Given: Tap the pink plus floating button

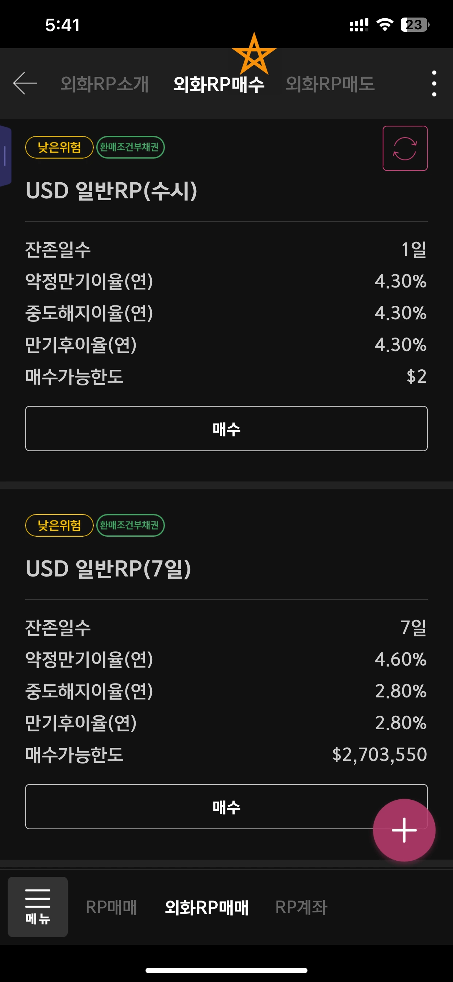Looking at the screenshot, I should pyautogui.click(x=404, y=830).
